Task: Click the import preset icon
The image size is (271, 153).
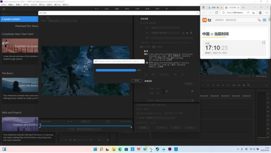Action: click(x=187, y=33)
